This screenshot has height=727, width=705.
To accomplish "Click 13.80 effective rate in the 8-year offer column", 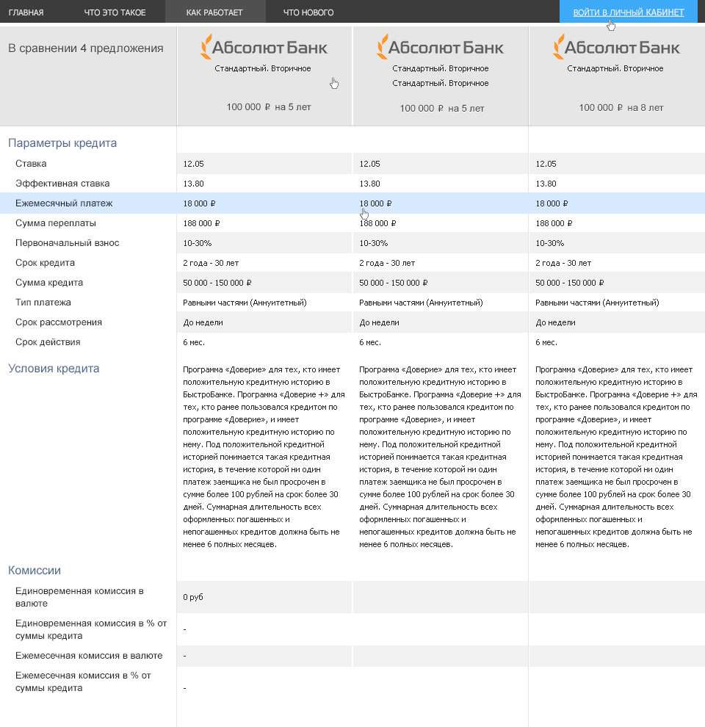I will [546, 184].
